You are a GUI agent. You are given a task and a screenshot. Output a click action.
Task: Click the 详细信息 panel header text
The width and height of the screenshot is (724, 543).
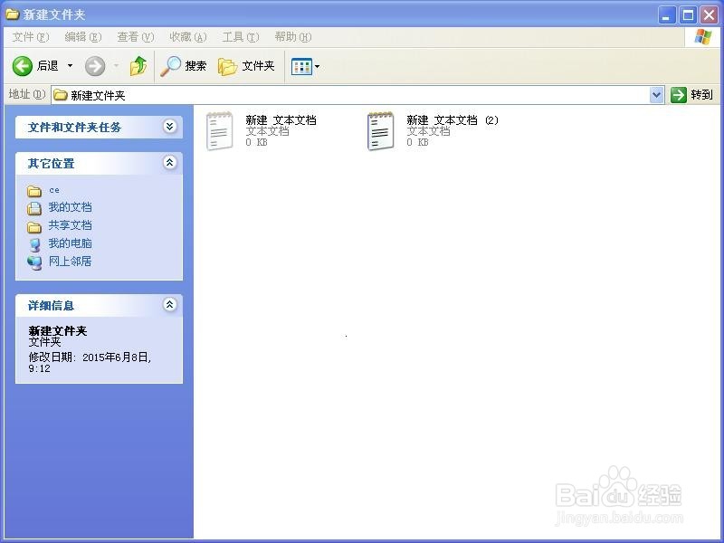point(51,306)
